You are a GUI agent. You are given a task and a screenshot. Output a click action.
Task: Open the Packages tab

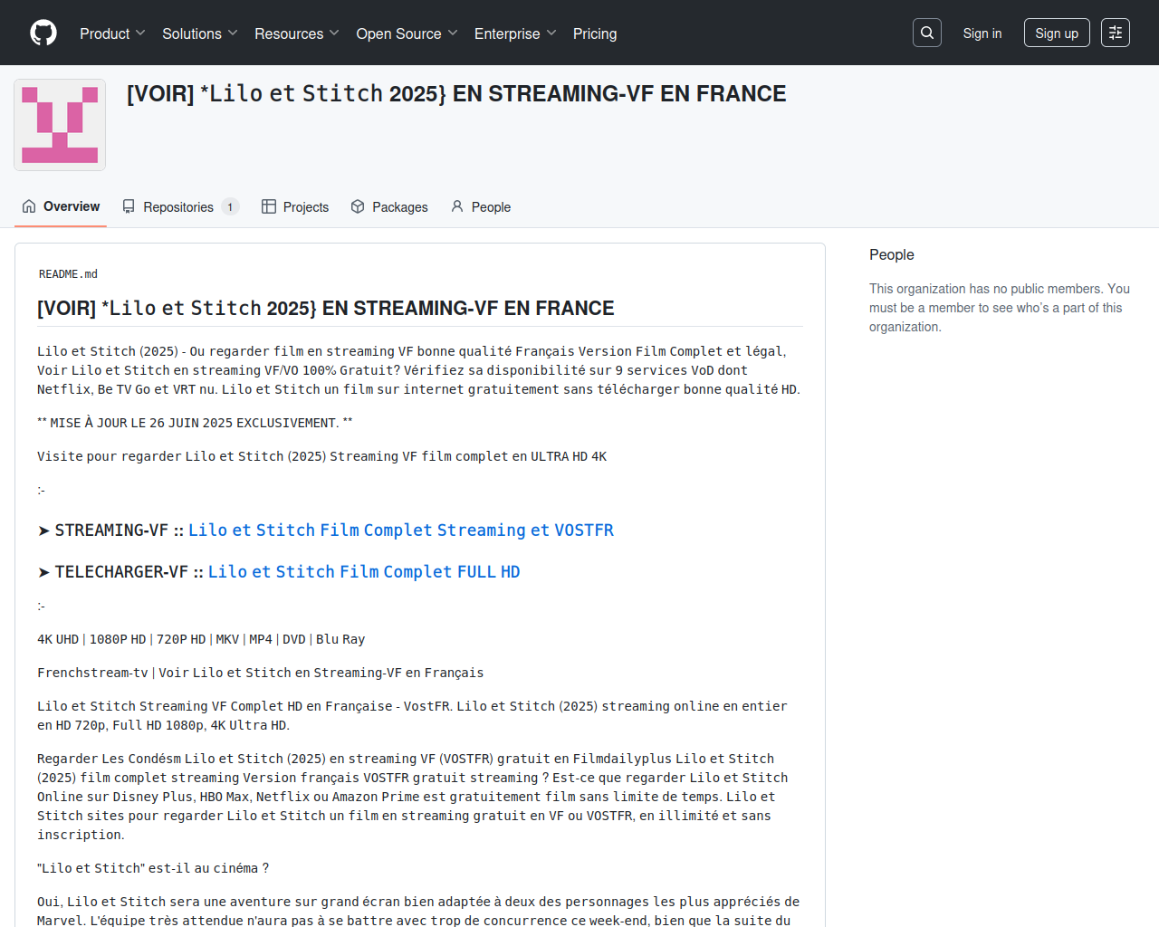[x=389, y=206]
